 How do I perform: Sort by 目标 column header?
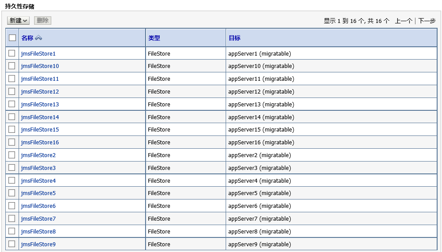point(234,38)
